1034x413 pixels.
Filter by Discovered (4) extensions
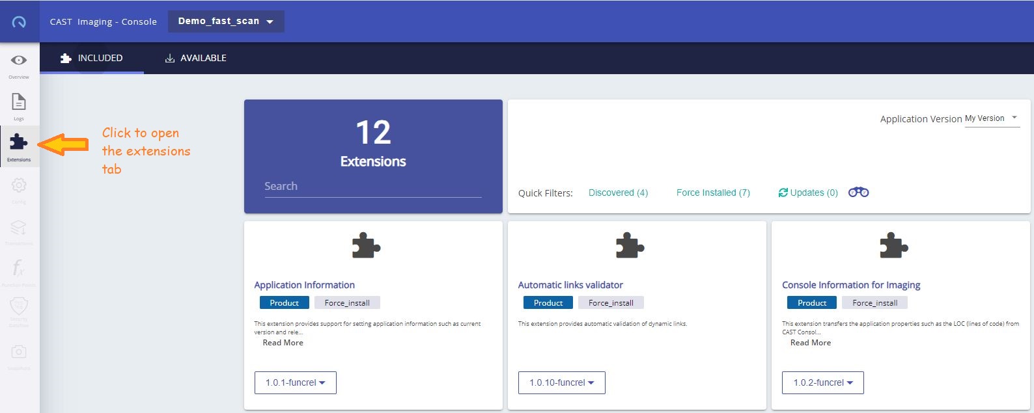pos(618,193)
